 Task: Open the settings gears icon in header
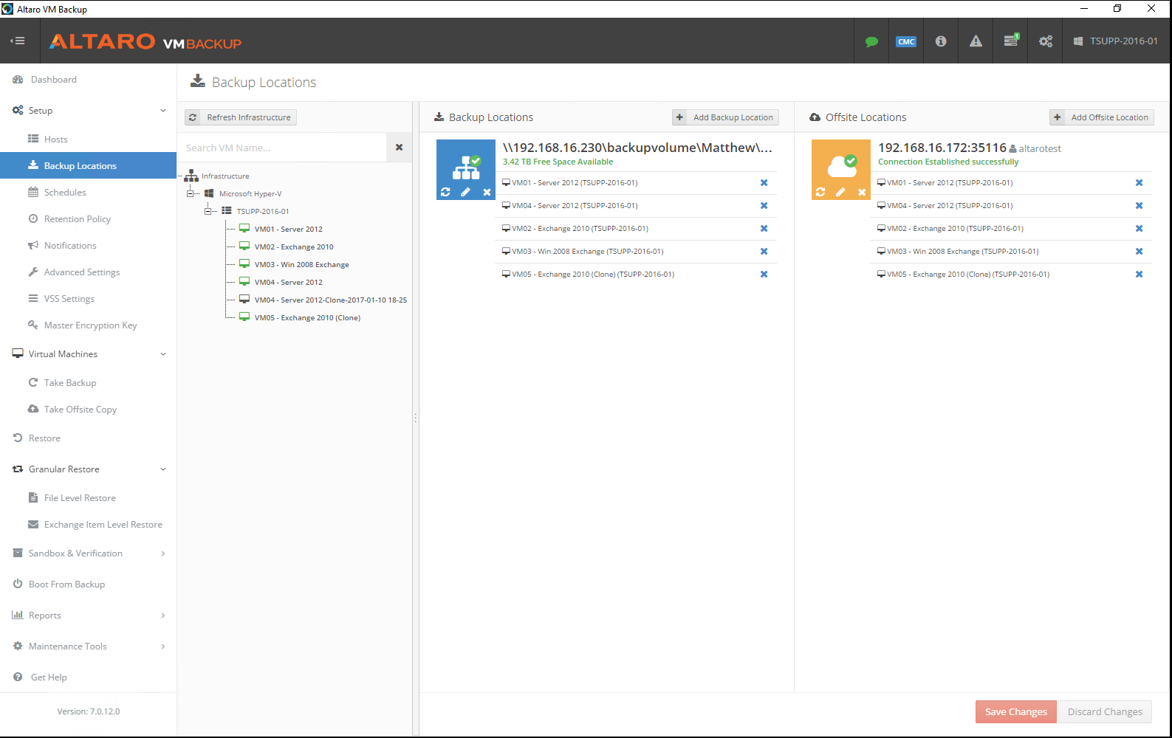[1046, 41]
